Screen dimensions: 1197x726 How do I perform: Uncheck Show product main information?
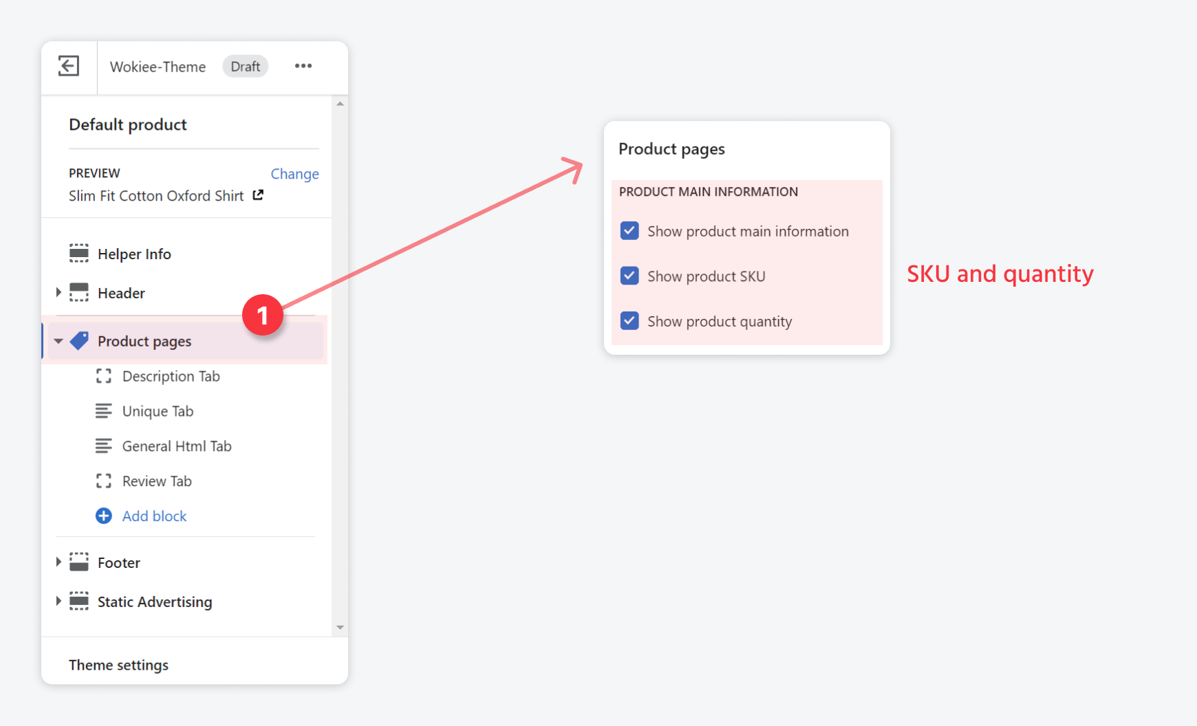[x=629, y=230]
